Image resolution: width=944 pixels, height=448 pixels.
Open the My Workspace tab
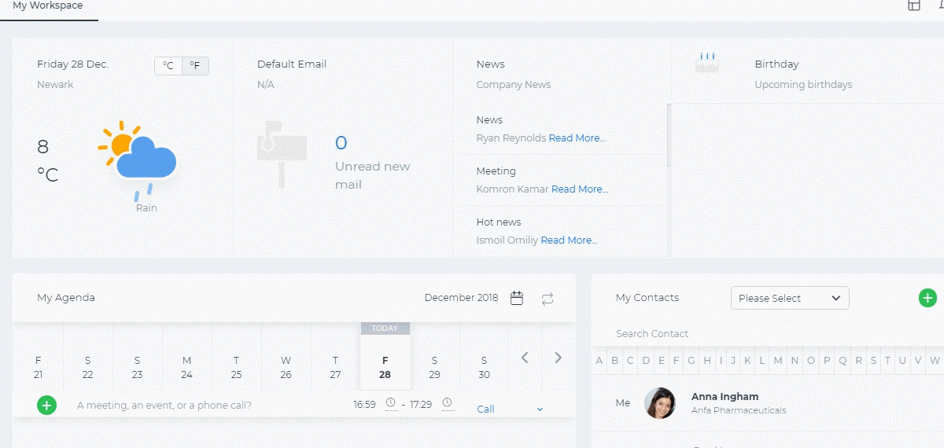tap(48, 6)
